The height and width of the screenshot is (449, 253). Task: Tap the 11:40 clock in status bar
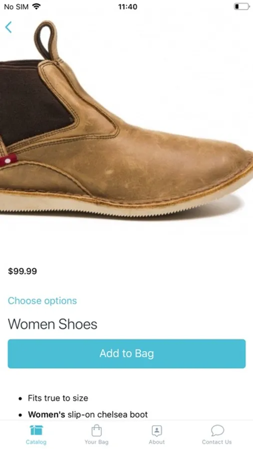(x=128, y=6)
